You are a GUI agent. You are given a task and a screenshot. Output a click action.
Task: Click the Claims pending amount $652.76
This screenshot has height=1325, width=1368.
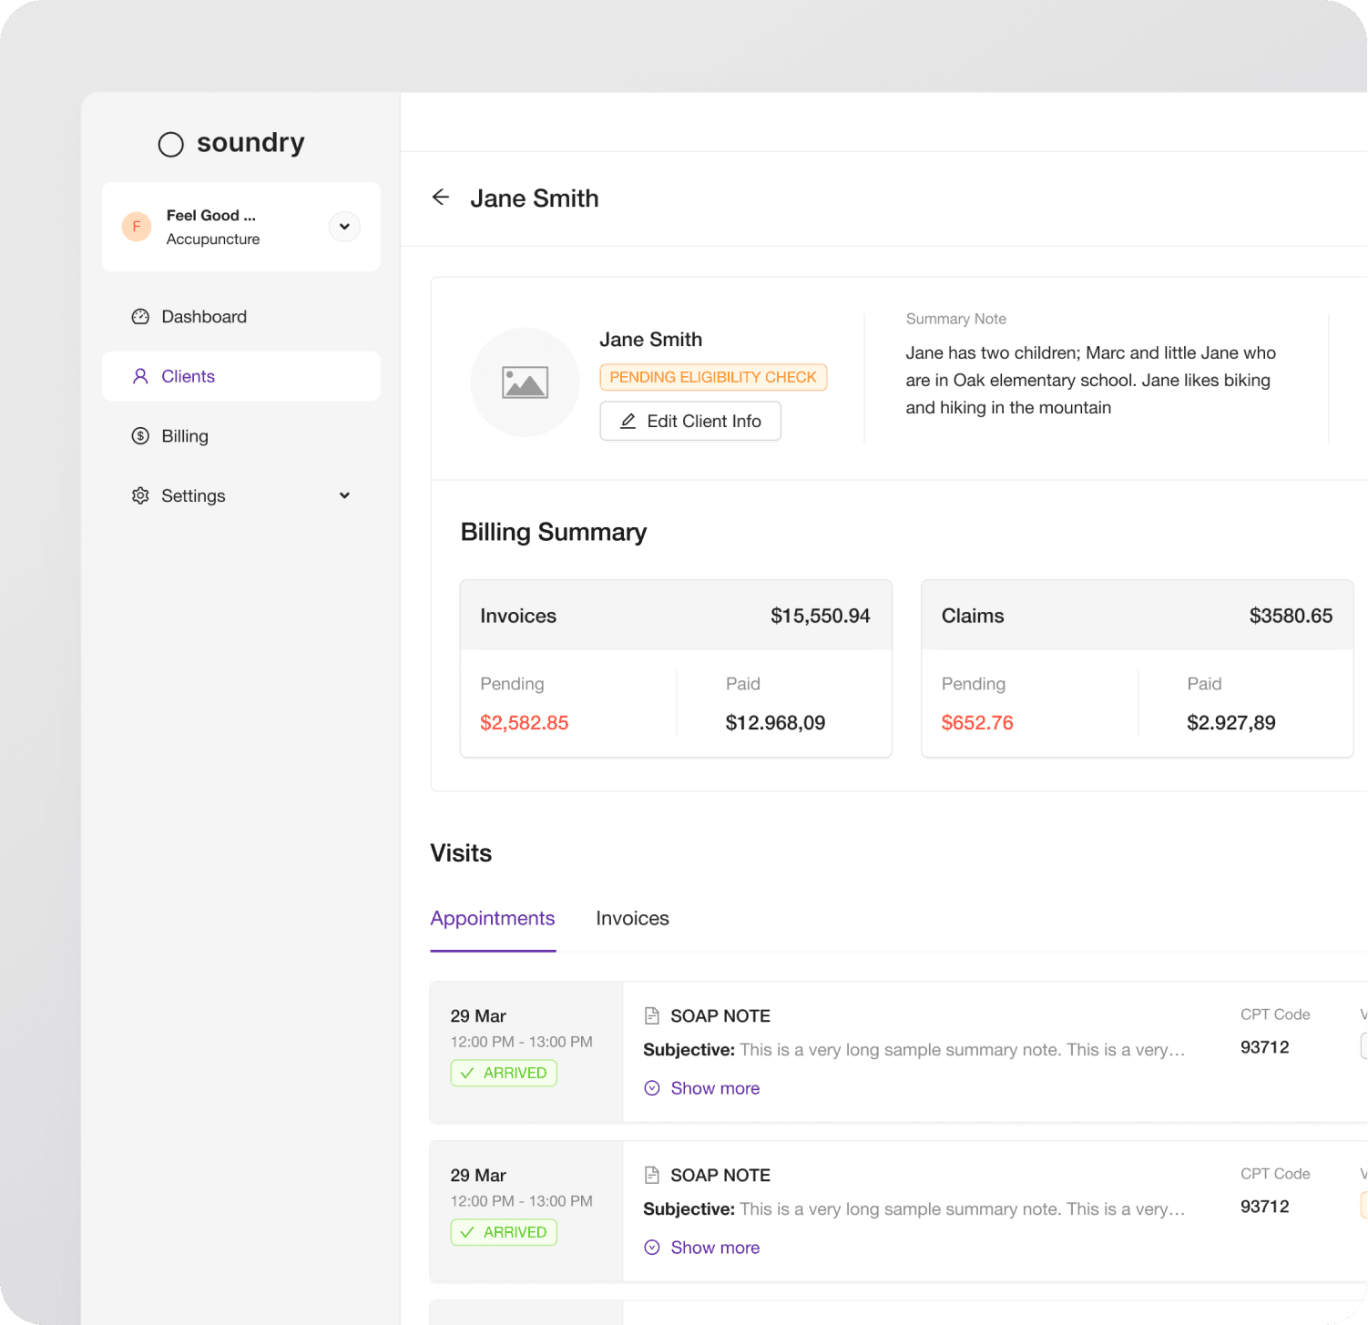coord(977,723)
